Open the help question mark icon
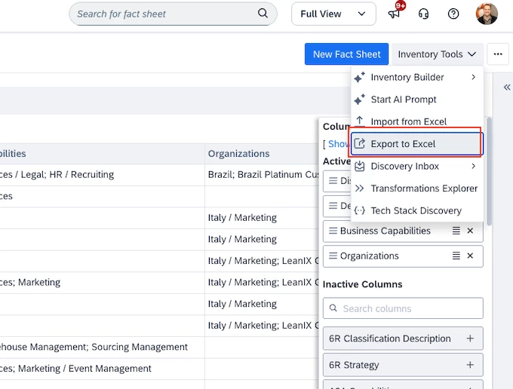The height and width of the screenshot is (389, 513). point(453,14)
